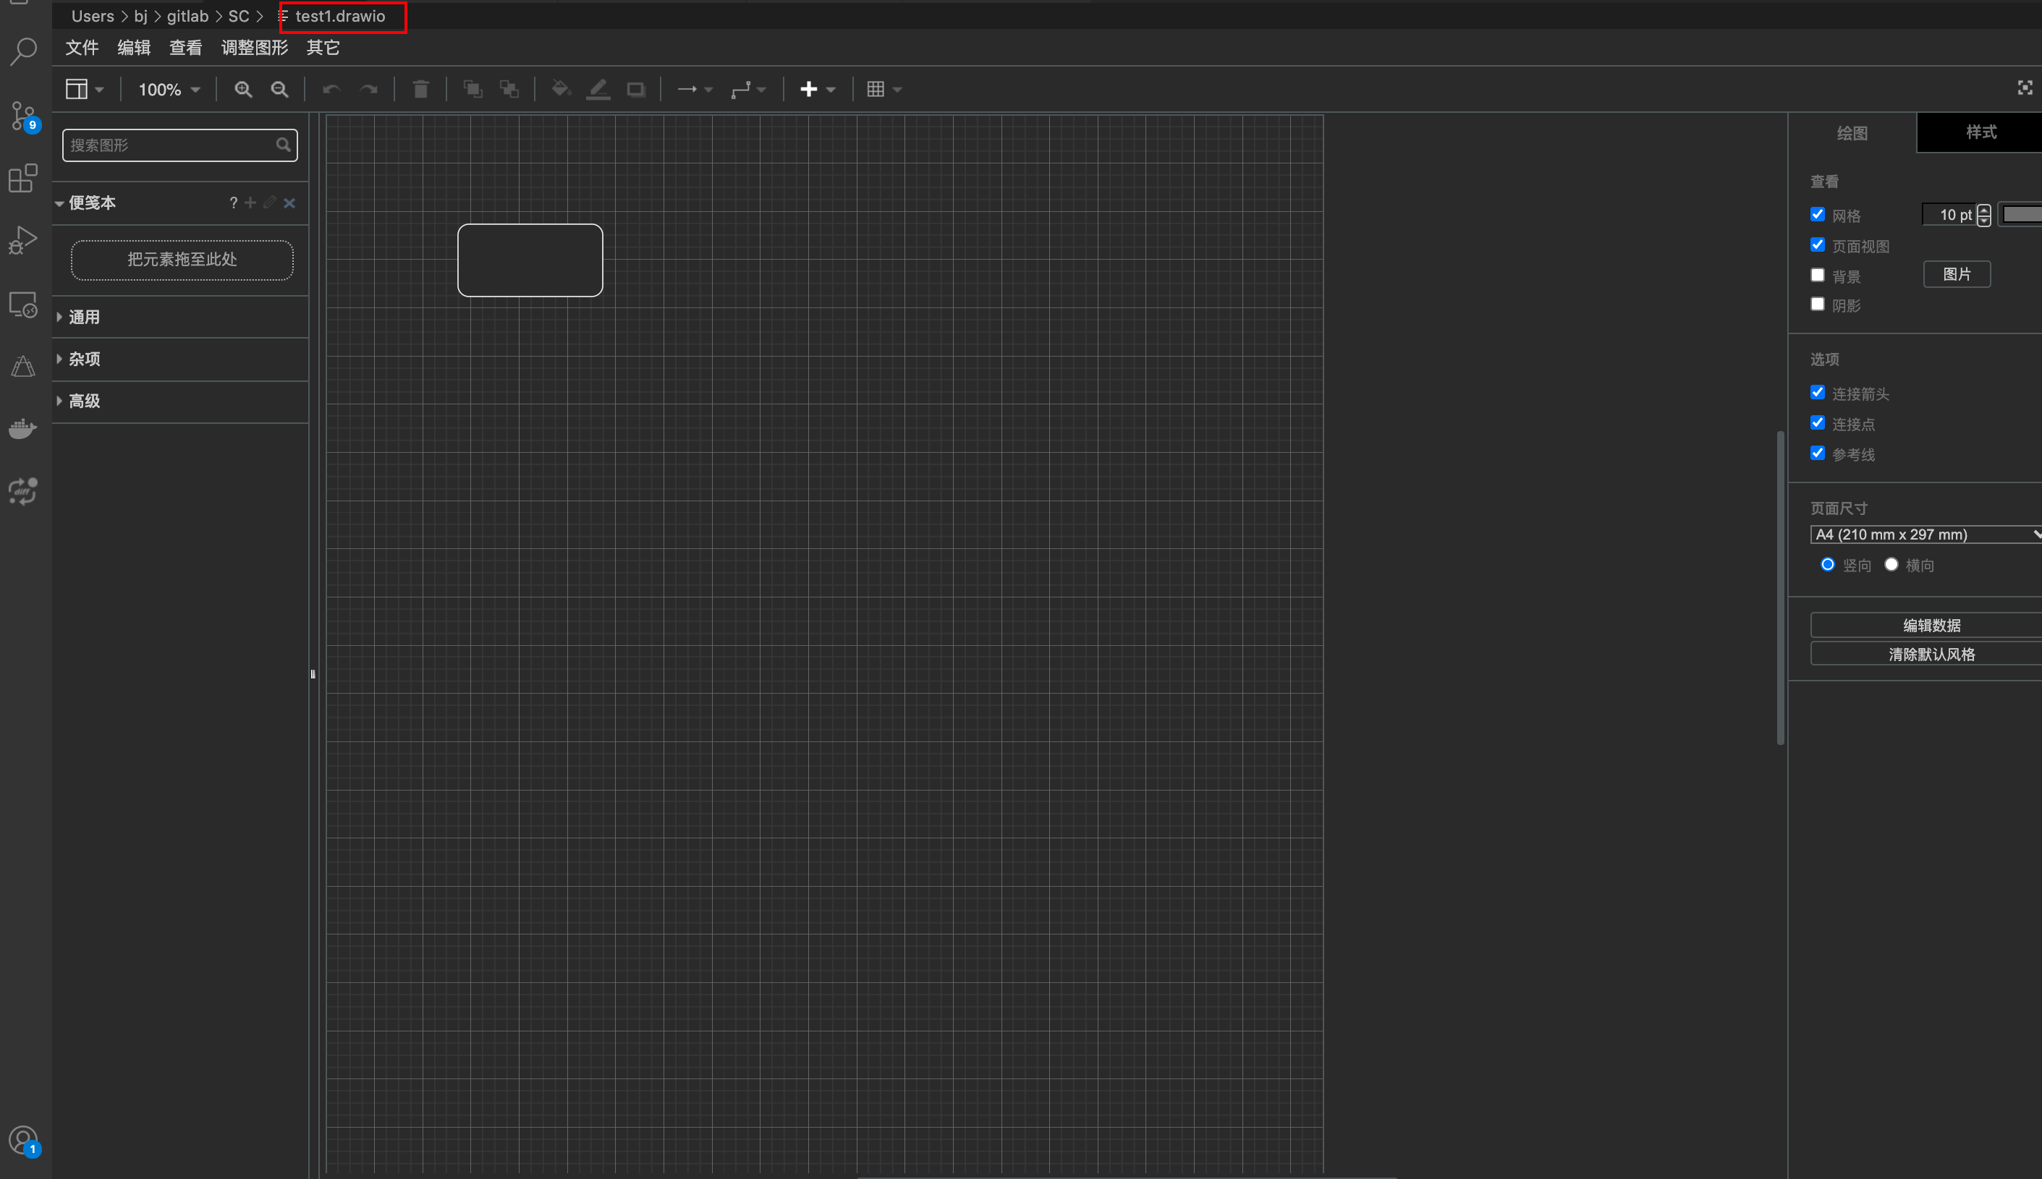Viewport: 2042px width, 1179px height.
Task: Toggle the 网格 grid checkbox
Action: tap(1818, 215)
